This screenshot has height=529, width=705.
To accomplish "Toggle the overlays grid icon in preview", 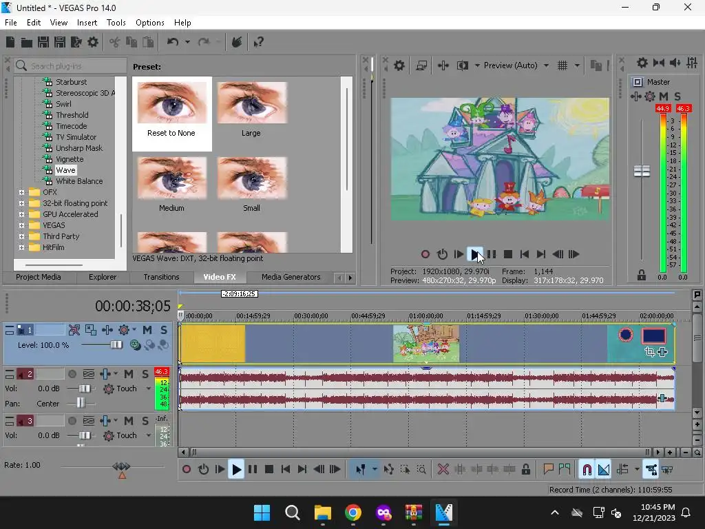I will tap(562, 65).
